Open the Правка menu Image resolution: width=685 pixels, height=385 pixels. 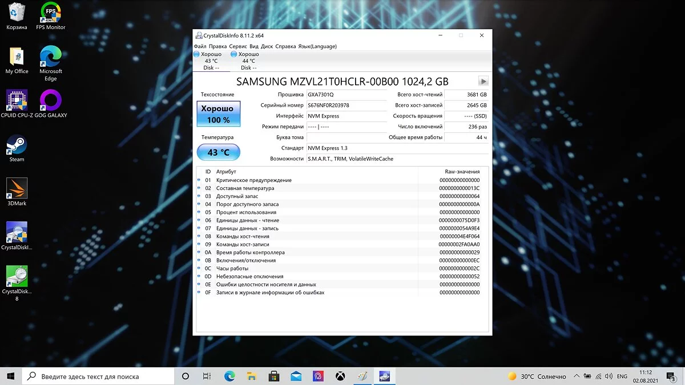tap(218, 46)
